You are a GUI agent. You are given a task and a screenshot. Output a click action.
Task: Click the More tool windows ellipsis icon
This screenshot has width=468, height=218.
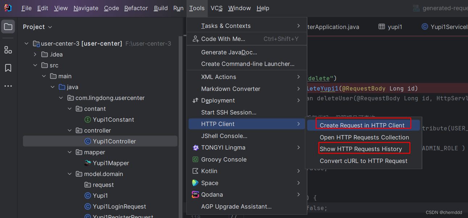[x=8, y=86]
